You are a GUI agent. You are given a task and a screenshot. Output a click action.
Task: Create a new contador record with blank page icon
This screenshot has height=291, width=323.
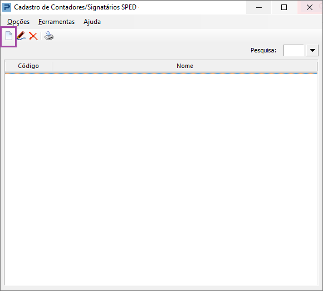[9, 36]
